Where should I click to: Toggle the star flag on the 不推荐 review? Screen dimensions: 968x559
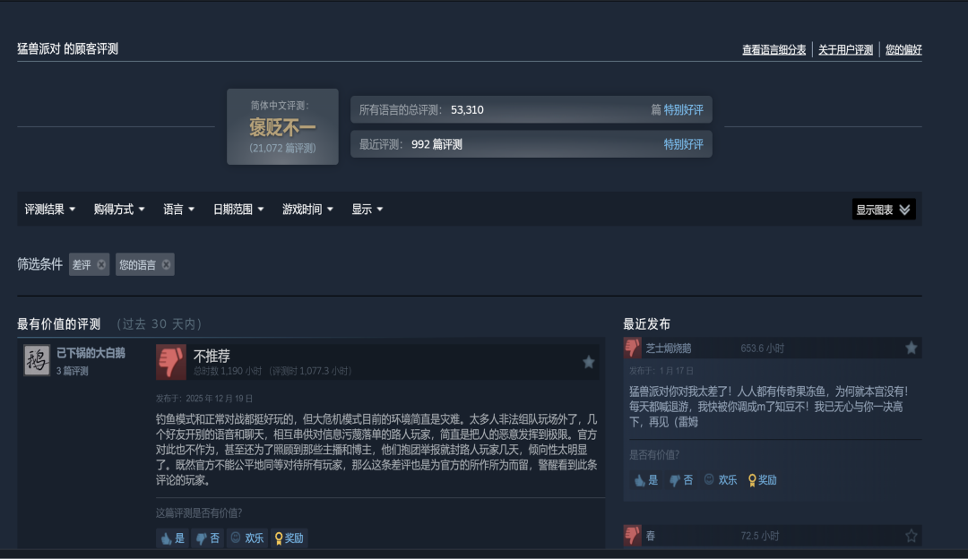coord(589,362)
